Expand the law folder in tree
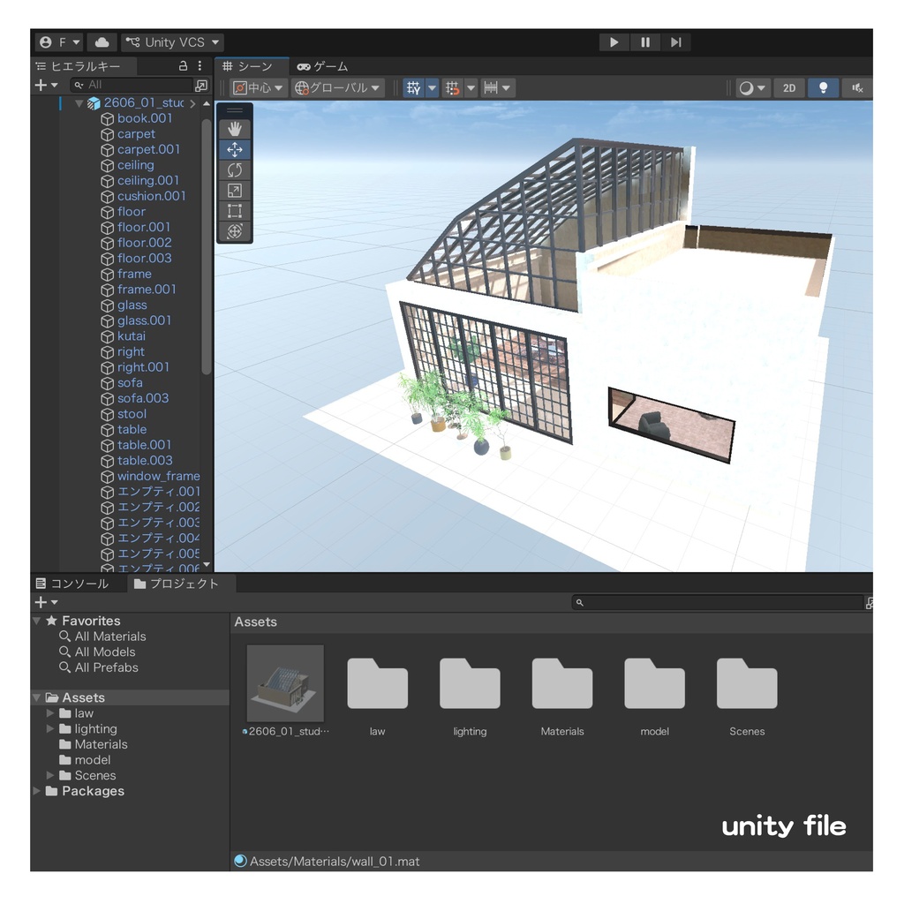Image resolution: width=904 pixels, height=904 pixels. [50, 713]
